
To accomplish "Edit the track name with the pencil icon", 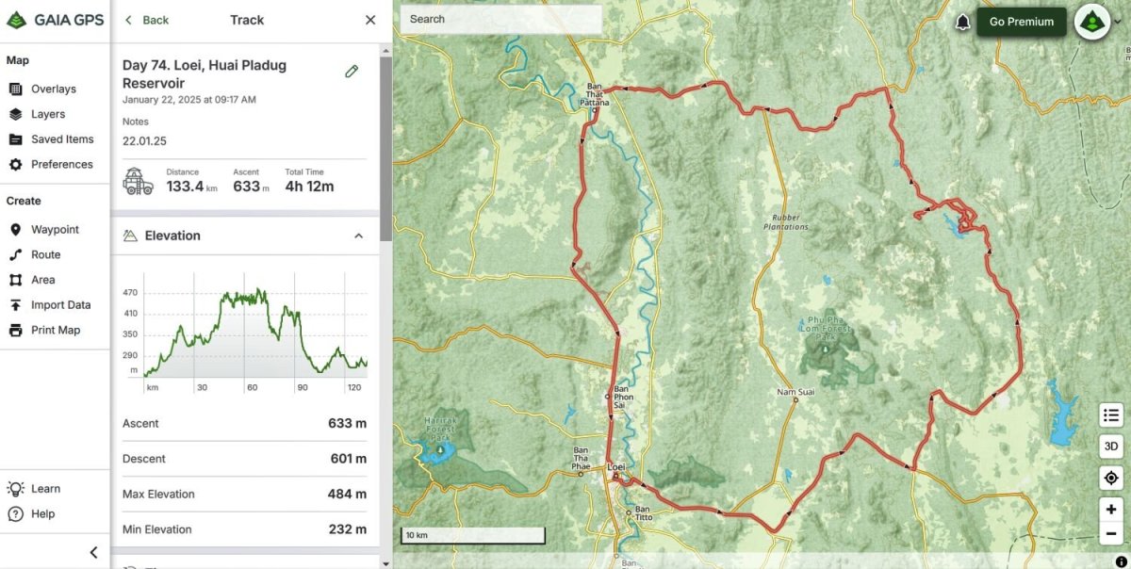I will coord(352,71).
